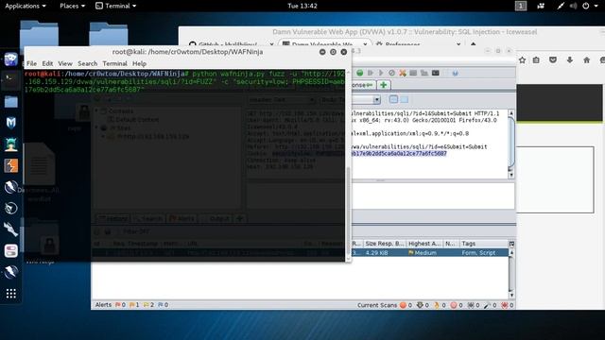Screen dimensions: 605x340
Task: Launch the BeEF dock icon
Action: [10, 208]
